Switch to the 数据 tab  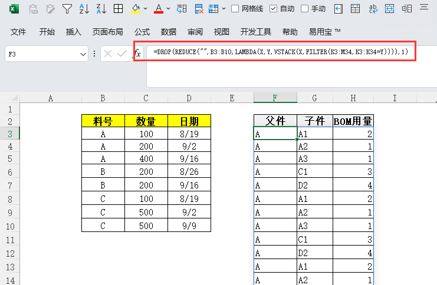pos(168,32)
